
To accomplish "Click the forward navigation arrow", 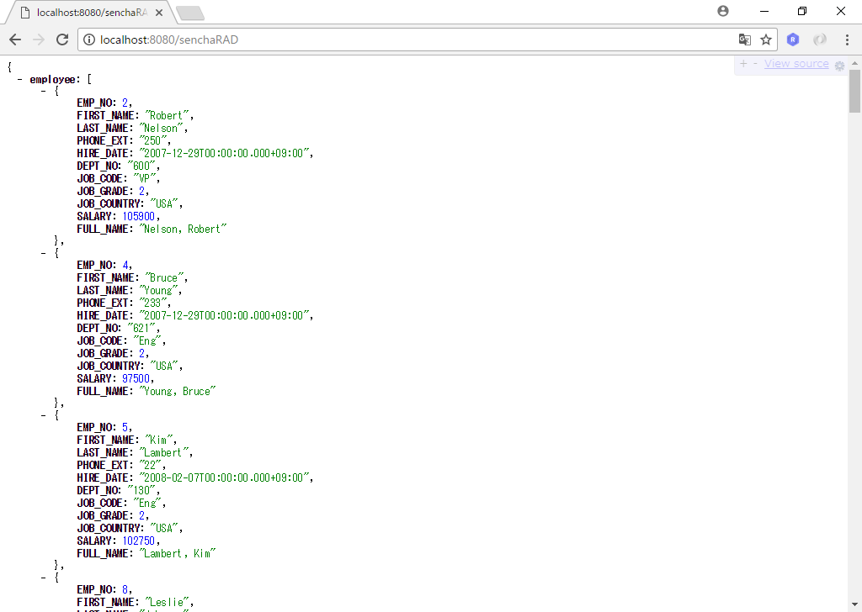I will click(x=37, y=40).
